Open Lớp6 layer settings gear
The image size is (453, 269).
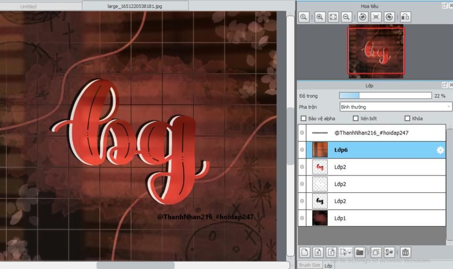pos(440,150)
